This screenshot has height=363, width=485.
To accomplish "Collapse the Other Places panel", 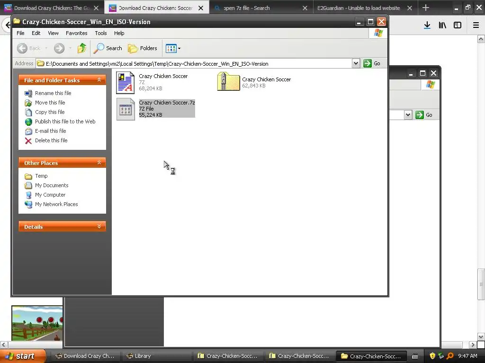I will click(99, 163).
